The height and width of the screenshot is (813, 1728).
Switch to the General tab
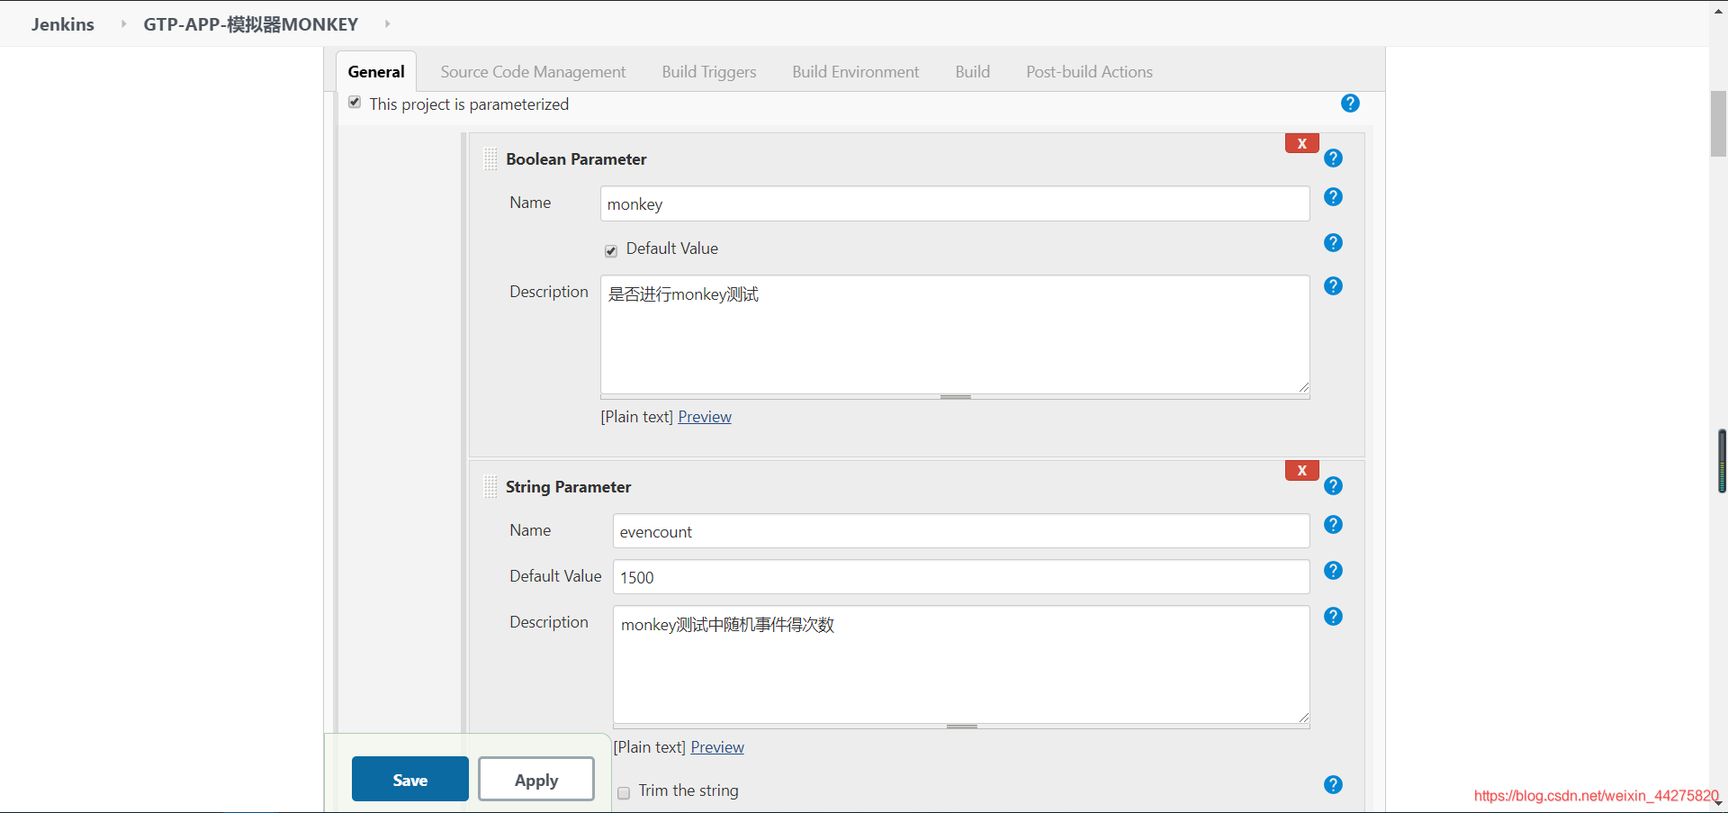click(x=376, y=72)
